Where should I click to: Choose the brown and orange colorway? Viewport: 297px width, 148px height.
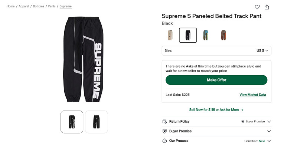pyautogui.click(x=223, y=35)
